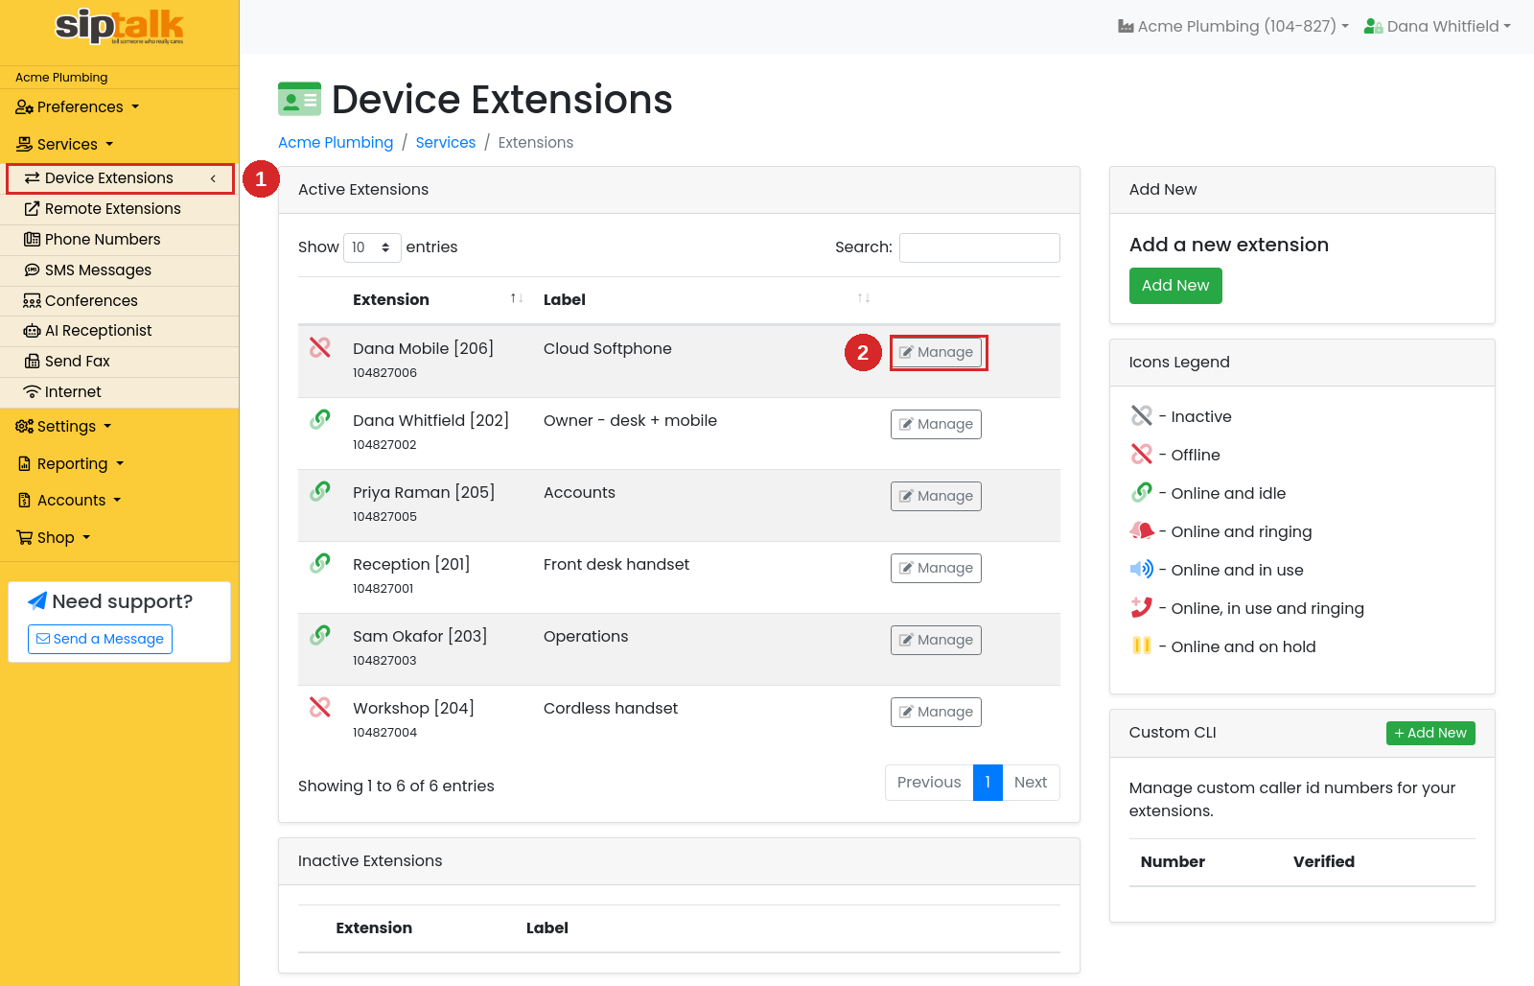Click the Device Extensions page header card icon
Image resolution: width=1534 pixels, height=986 pixels.
click(x=299, y=99)
